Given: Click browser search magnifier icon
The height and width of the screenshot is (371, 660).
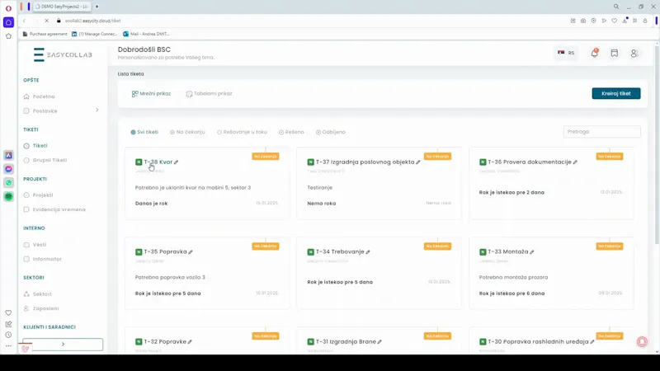Looking at the screenshot, I should [616, 7].
